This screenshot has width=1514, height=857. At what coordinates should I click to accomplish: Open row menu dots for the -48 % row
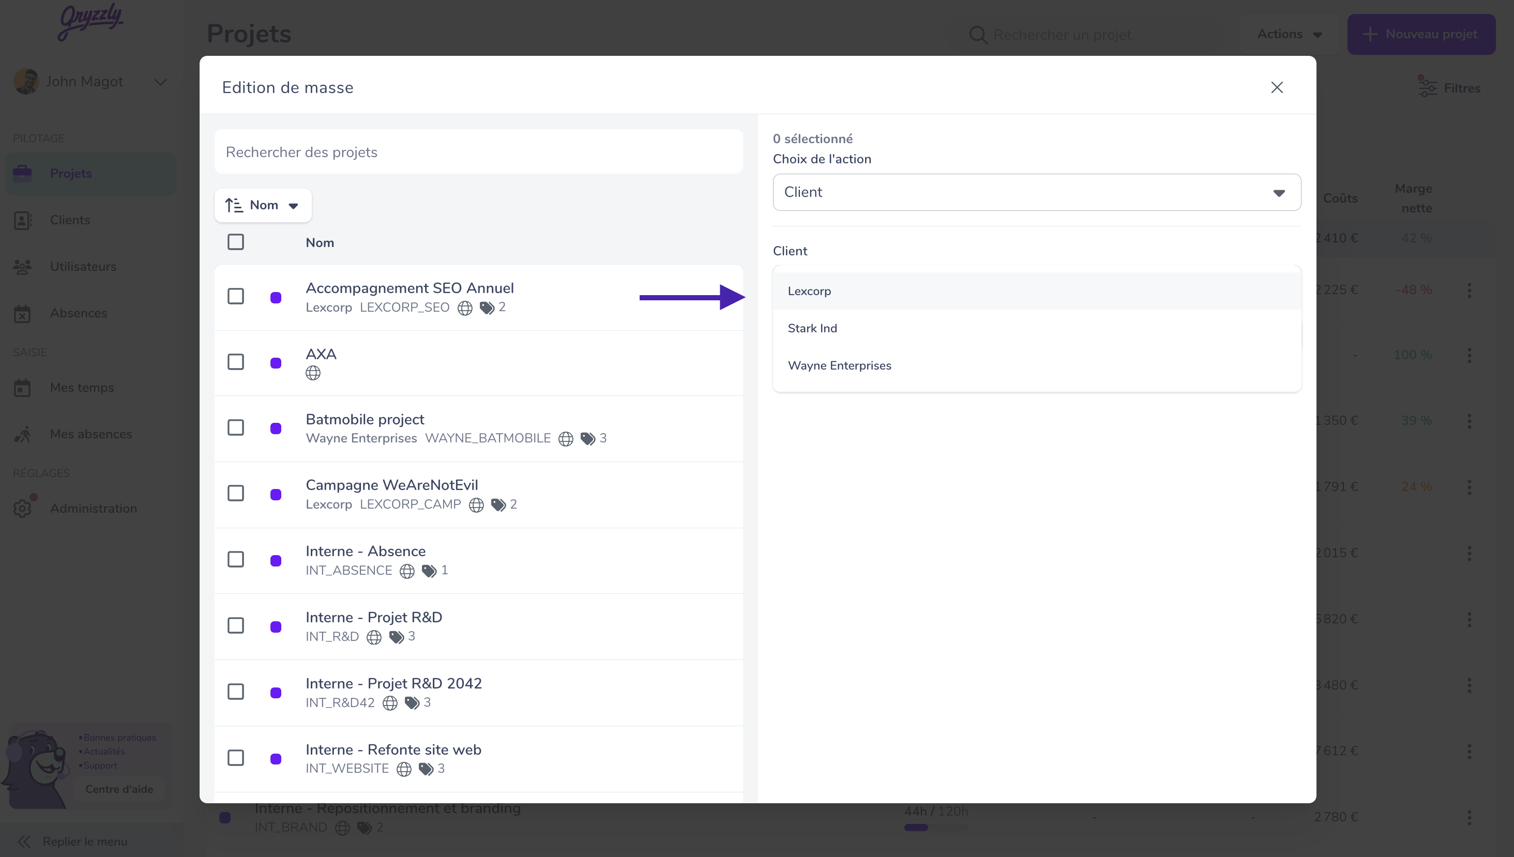pyautogui.click(x=1469, y=290)
